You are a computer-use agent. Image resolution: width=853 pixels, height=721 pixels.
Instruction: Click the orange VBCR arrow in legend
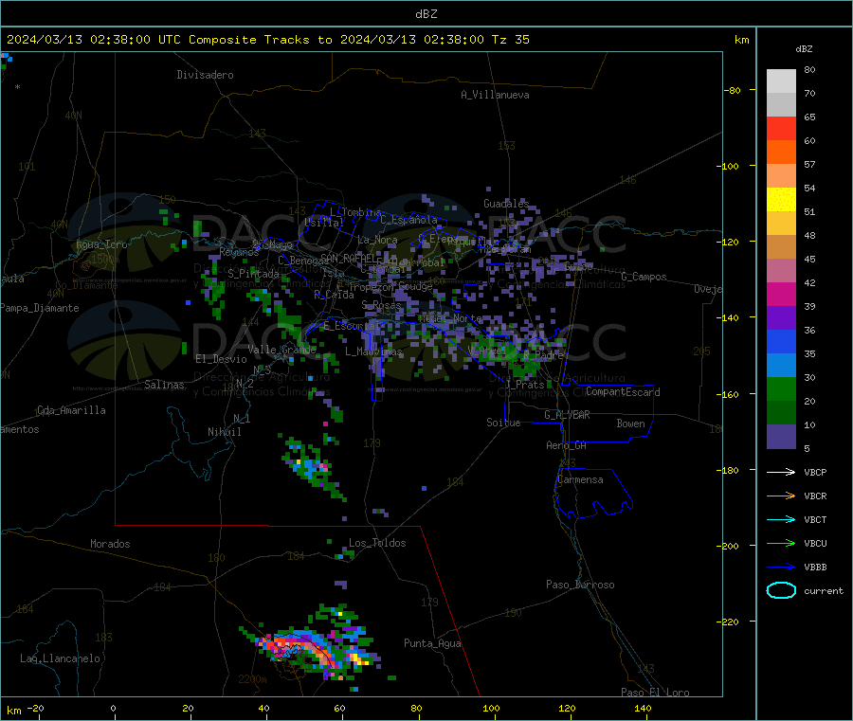coord(781,496)
